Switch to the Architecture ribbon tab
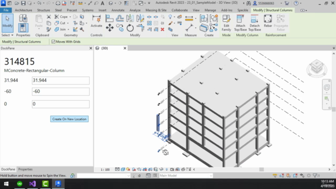The height and width of the screenshot is (189, 336). pos(23,10)
